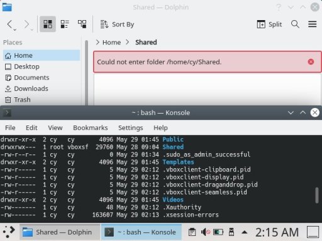Screen dimensions: 322x241
Task: Click 'Templates' directory name in terminal
Action: coord(178,162)
